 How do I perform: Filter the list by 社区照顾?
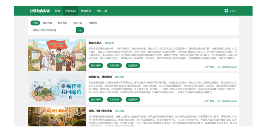[x=92, y=23]
